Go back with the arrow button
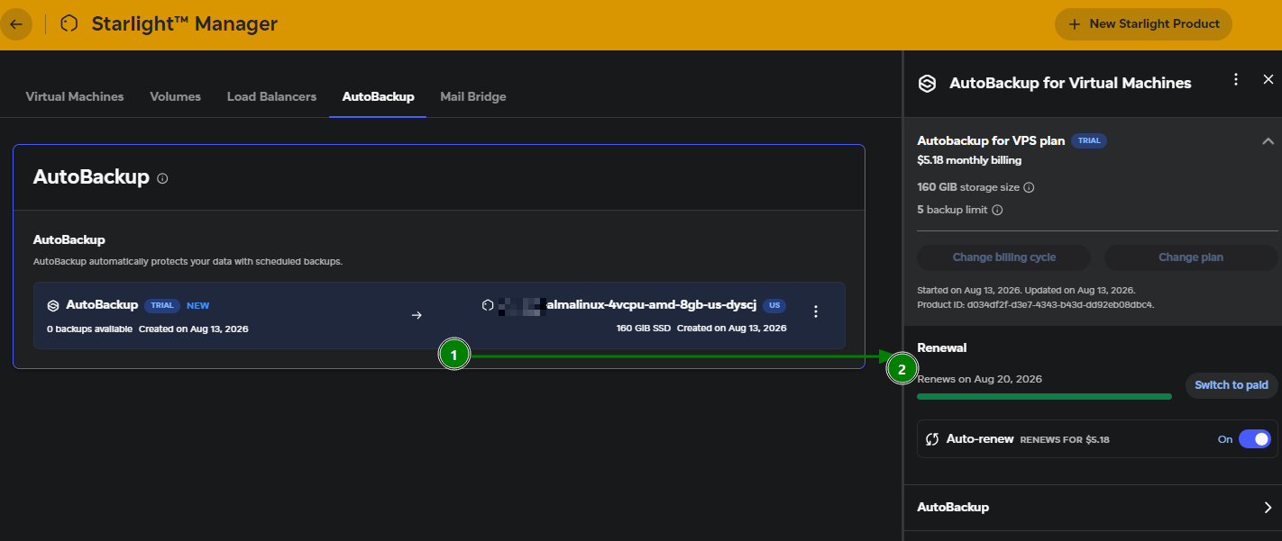 (16, 24)
